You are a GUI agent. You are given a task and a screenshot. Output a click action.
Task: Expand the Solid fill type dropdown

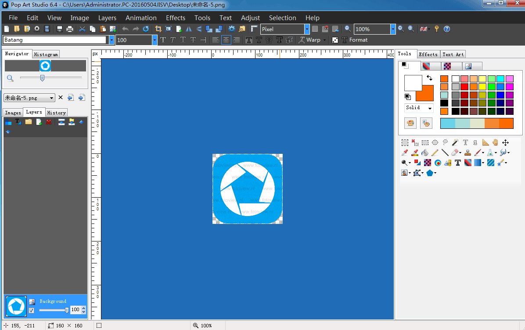coord(429,108)
